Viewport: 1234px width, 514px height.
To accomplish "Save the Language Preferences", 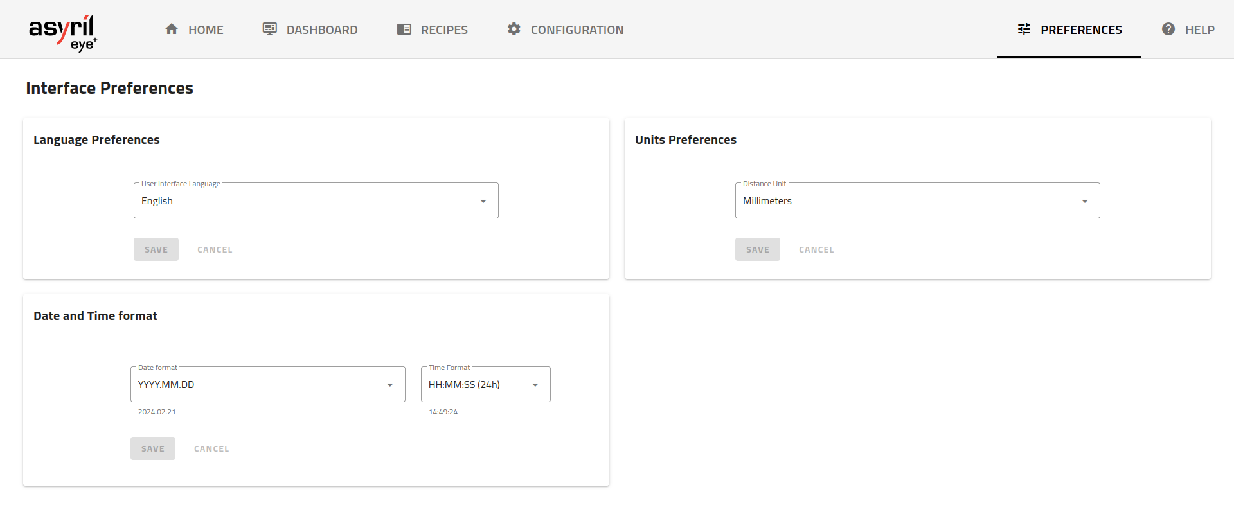I will (x=156, y=250).
